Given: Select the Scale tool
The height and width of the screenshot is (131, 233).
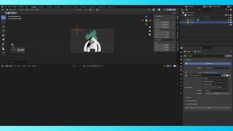Looking at the screenshot, I should pos(3,35).
